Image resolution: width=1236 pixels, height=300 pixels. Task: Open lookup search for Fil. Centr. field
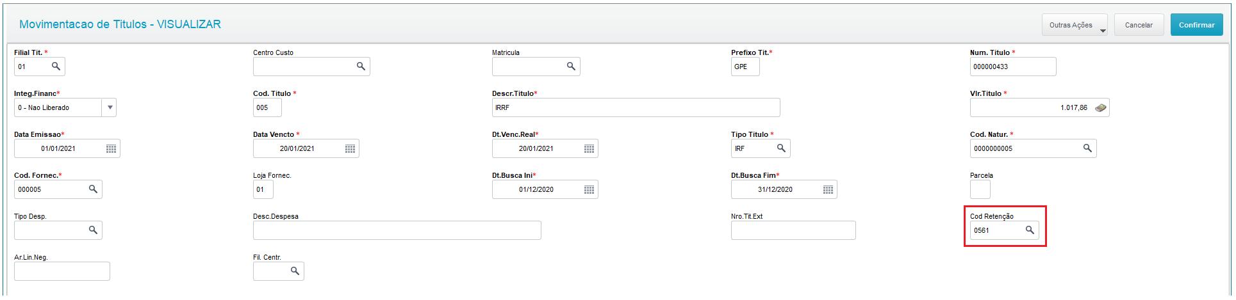(x=295, y=271)
